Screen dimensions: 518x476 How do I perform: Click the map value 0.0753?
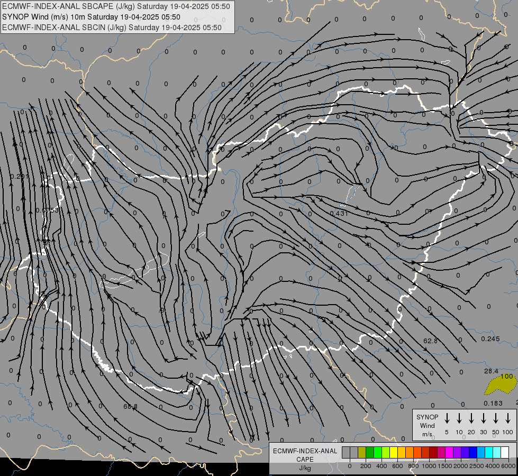[x=47, y=210]
